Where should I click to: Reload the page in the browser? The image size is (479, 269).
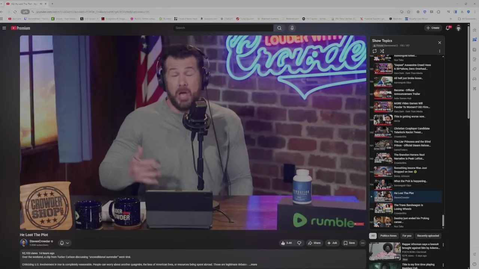15,12
